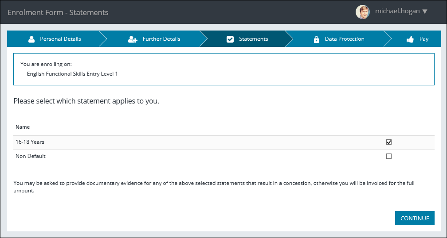Click the Further Details person-plus icon
Viewport: 447px width, 238px height.
coord(133,39)
